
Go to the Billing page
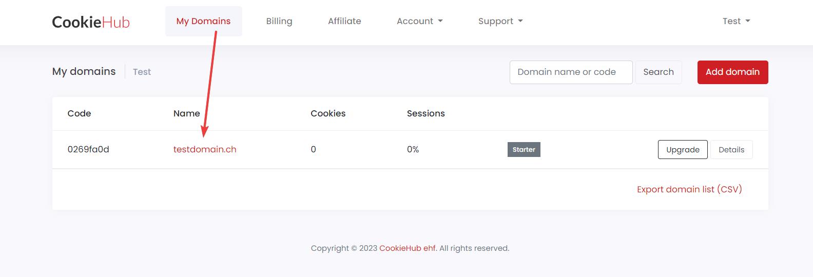[x=279, y=21]
